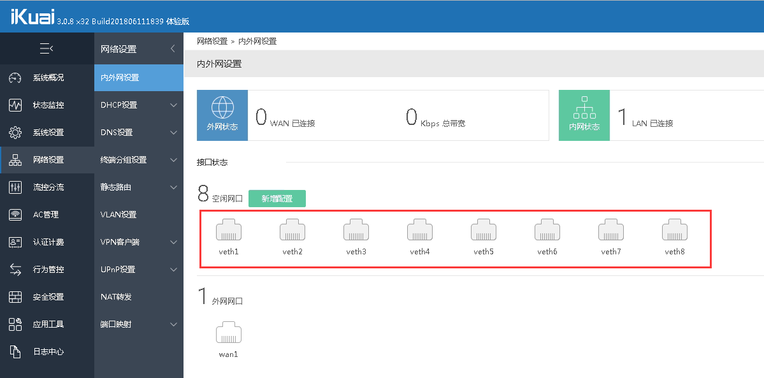Click the '0 Kbps 总带宽' status text

[436, 117]
